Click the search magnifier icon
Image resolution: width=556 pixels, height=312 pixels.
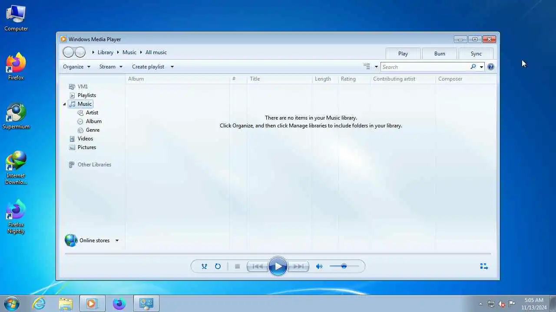coord(473,67)
